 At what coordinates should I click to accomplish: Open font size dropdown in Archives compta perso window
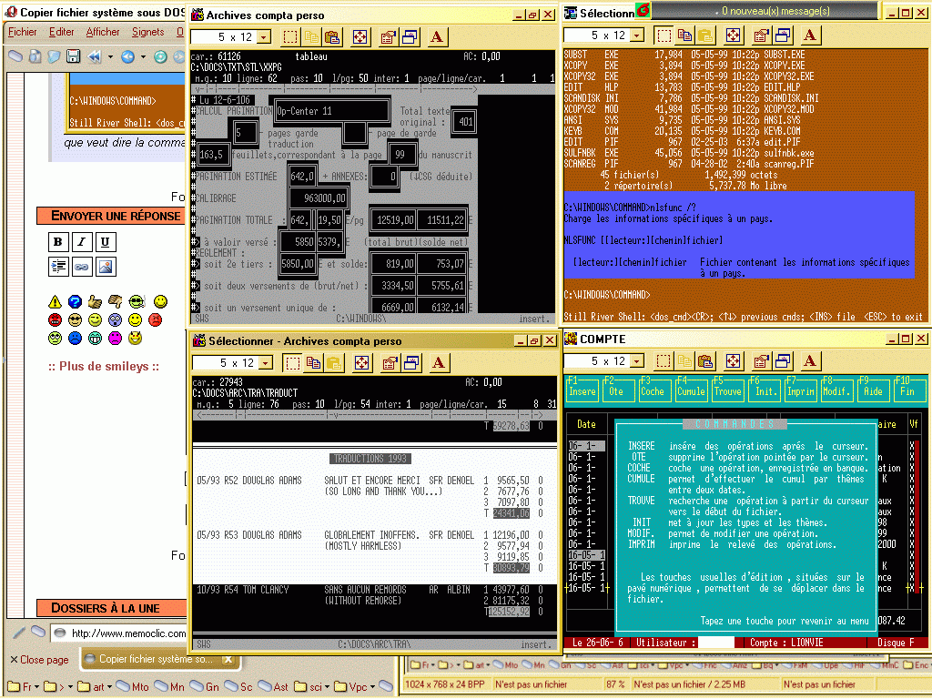click(x=265, y=37)
